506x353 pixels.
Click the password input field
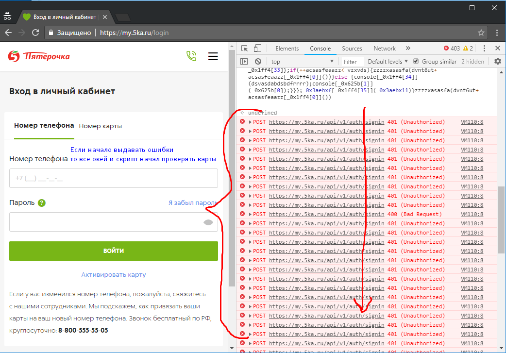pos(114,222)
